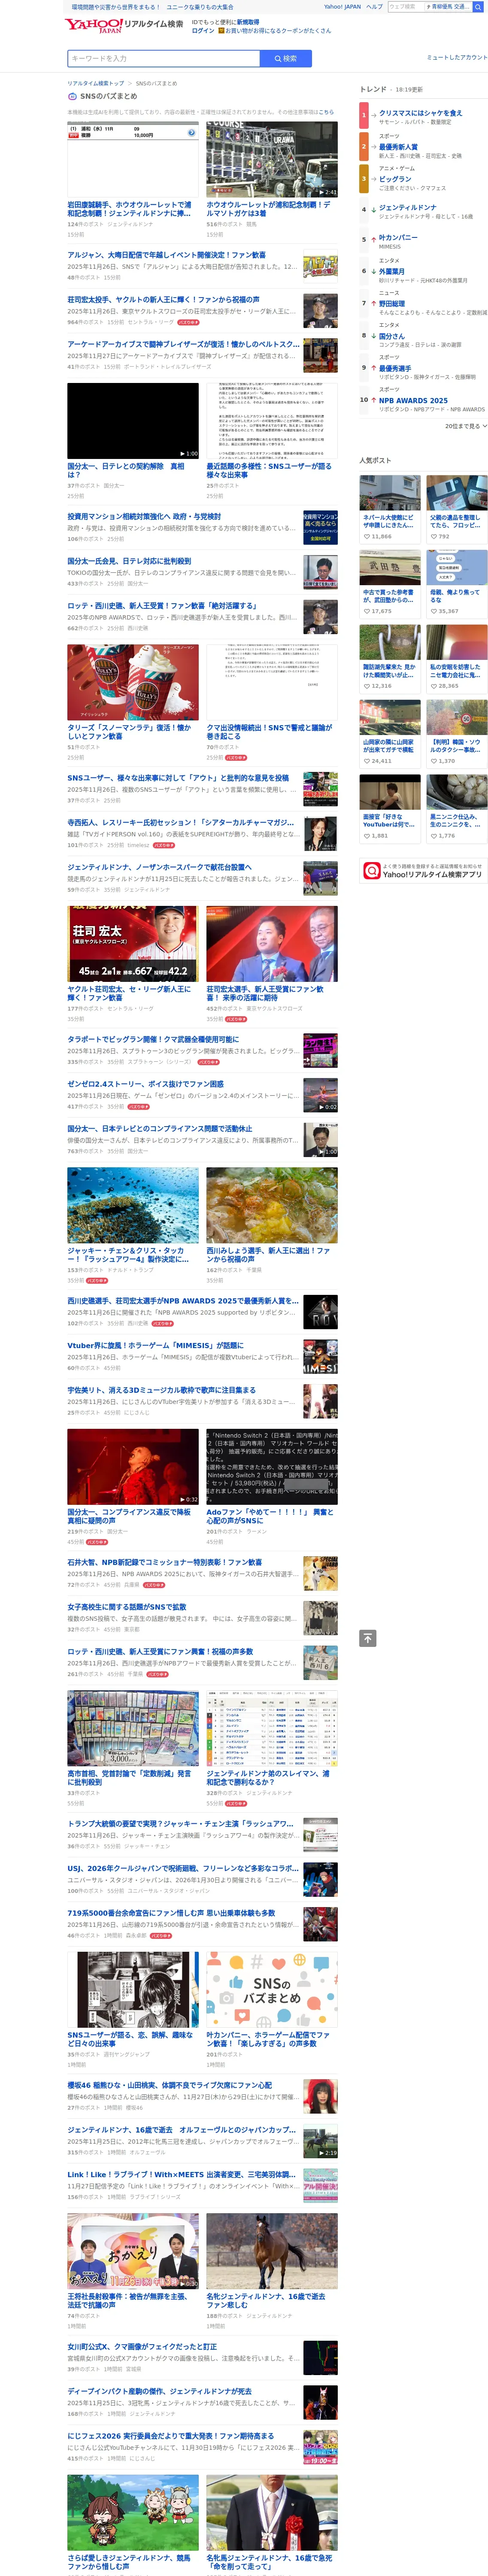
Task: Click the Yahoo!リアルタイム検索アプリ app icon banner
Action: [x=423, y=871]
